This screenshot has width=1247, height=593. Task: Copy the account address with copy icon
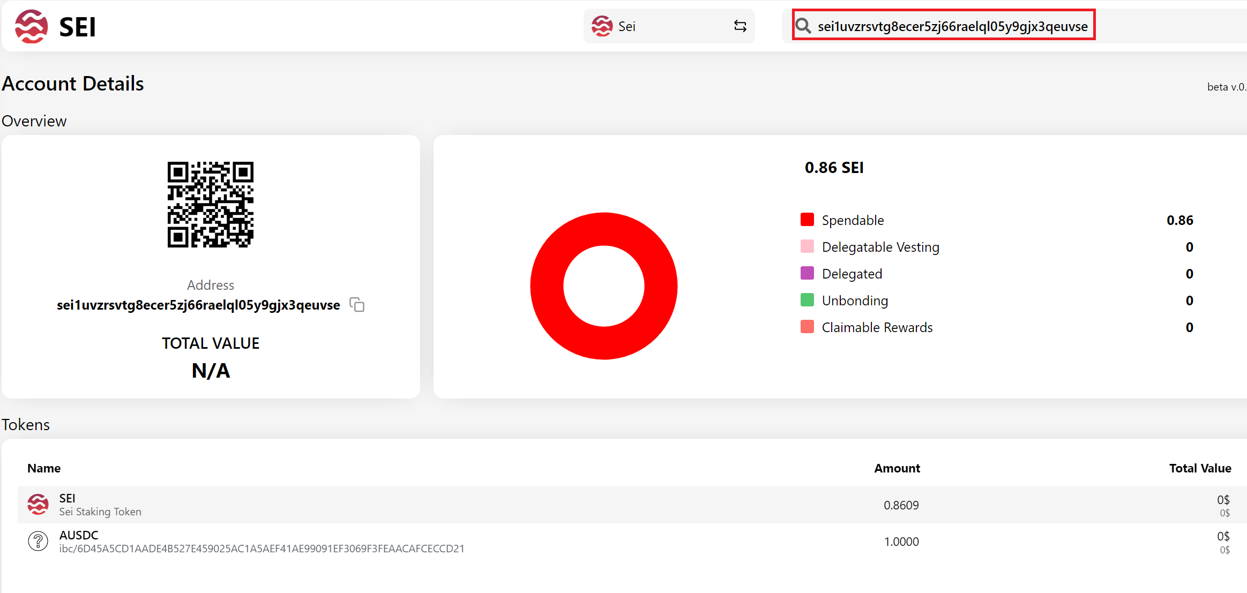357,304
